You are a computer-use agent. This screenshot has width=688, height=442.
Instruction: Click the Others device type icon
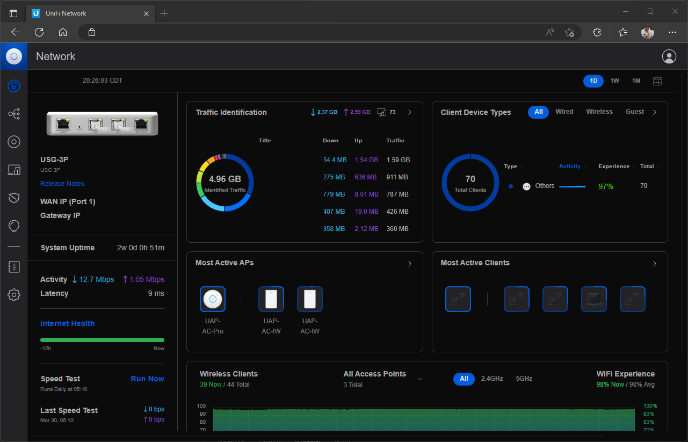[x=526, y=186]
